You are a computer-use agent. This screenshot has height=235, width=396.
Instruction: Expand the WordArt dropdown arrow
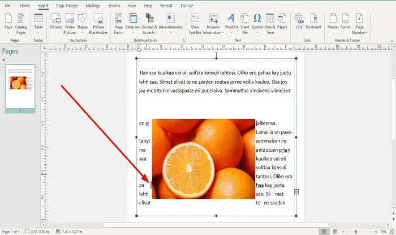pyautogui.click(x=231, y=32)
